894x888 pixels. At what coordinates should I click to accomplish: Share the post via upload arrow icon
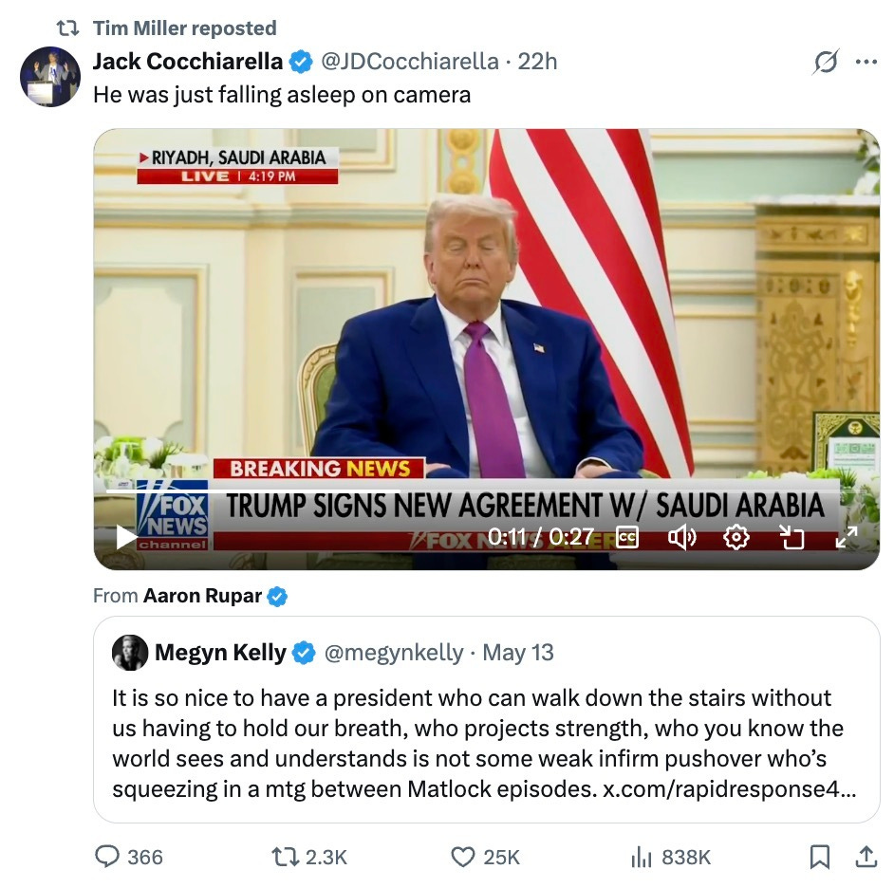coord(866,857)
